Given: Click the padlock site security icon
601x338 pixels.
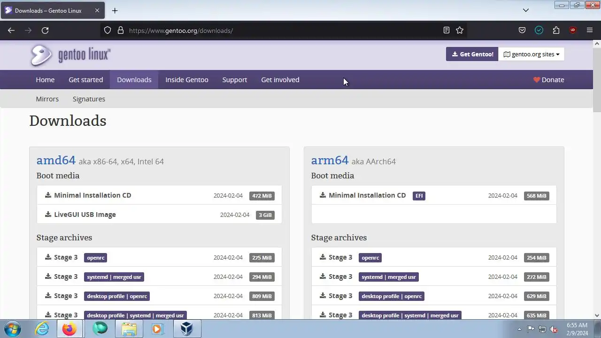Looking at the screenshot, I should point(121,31).
